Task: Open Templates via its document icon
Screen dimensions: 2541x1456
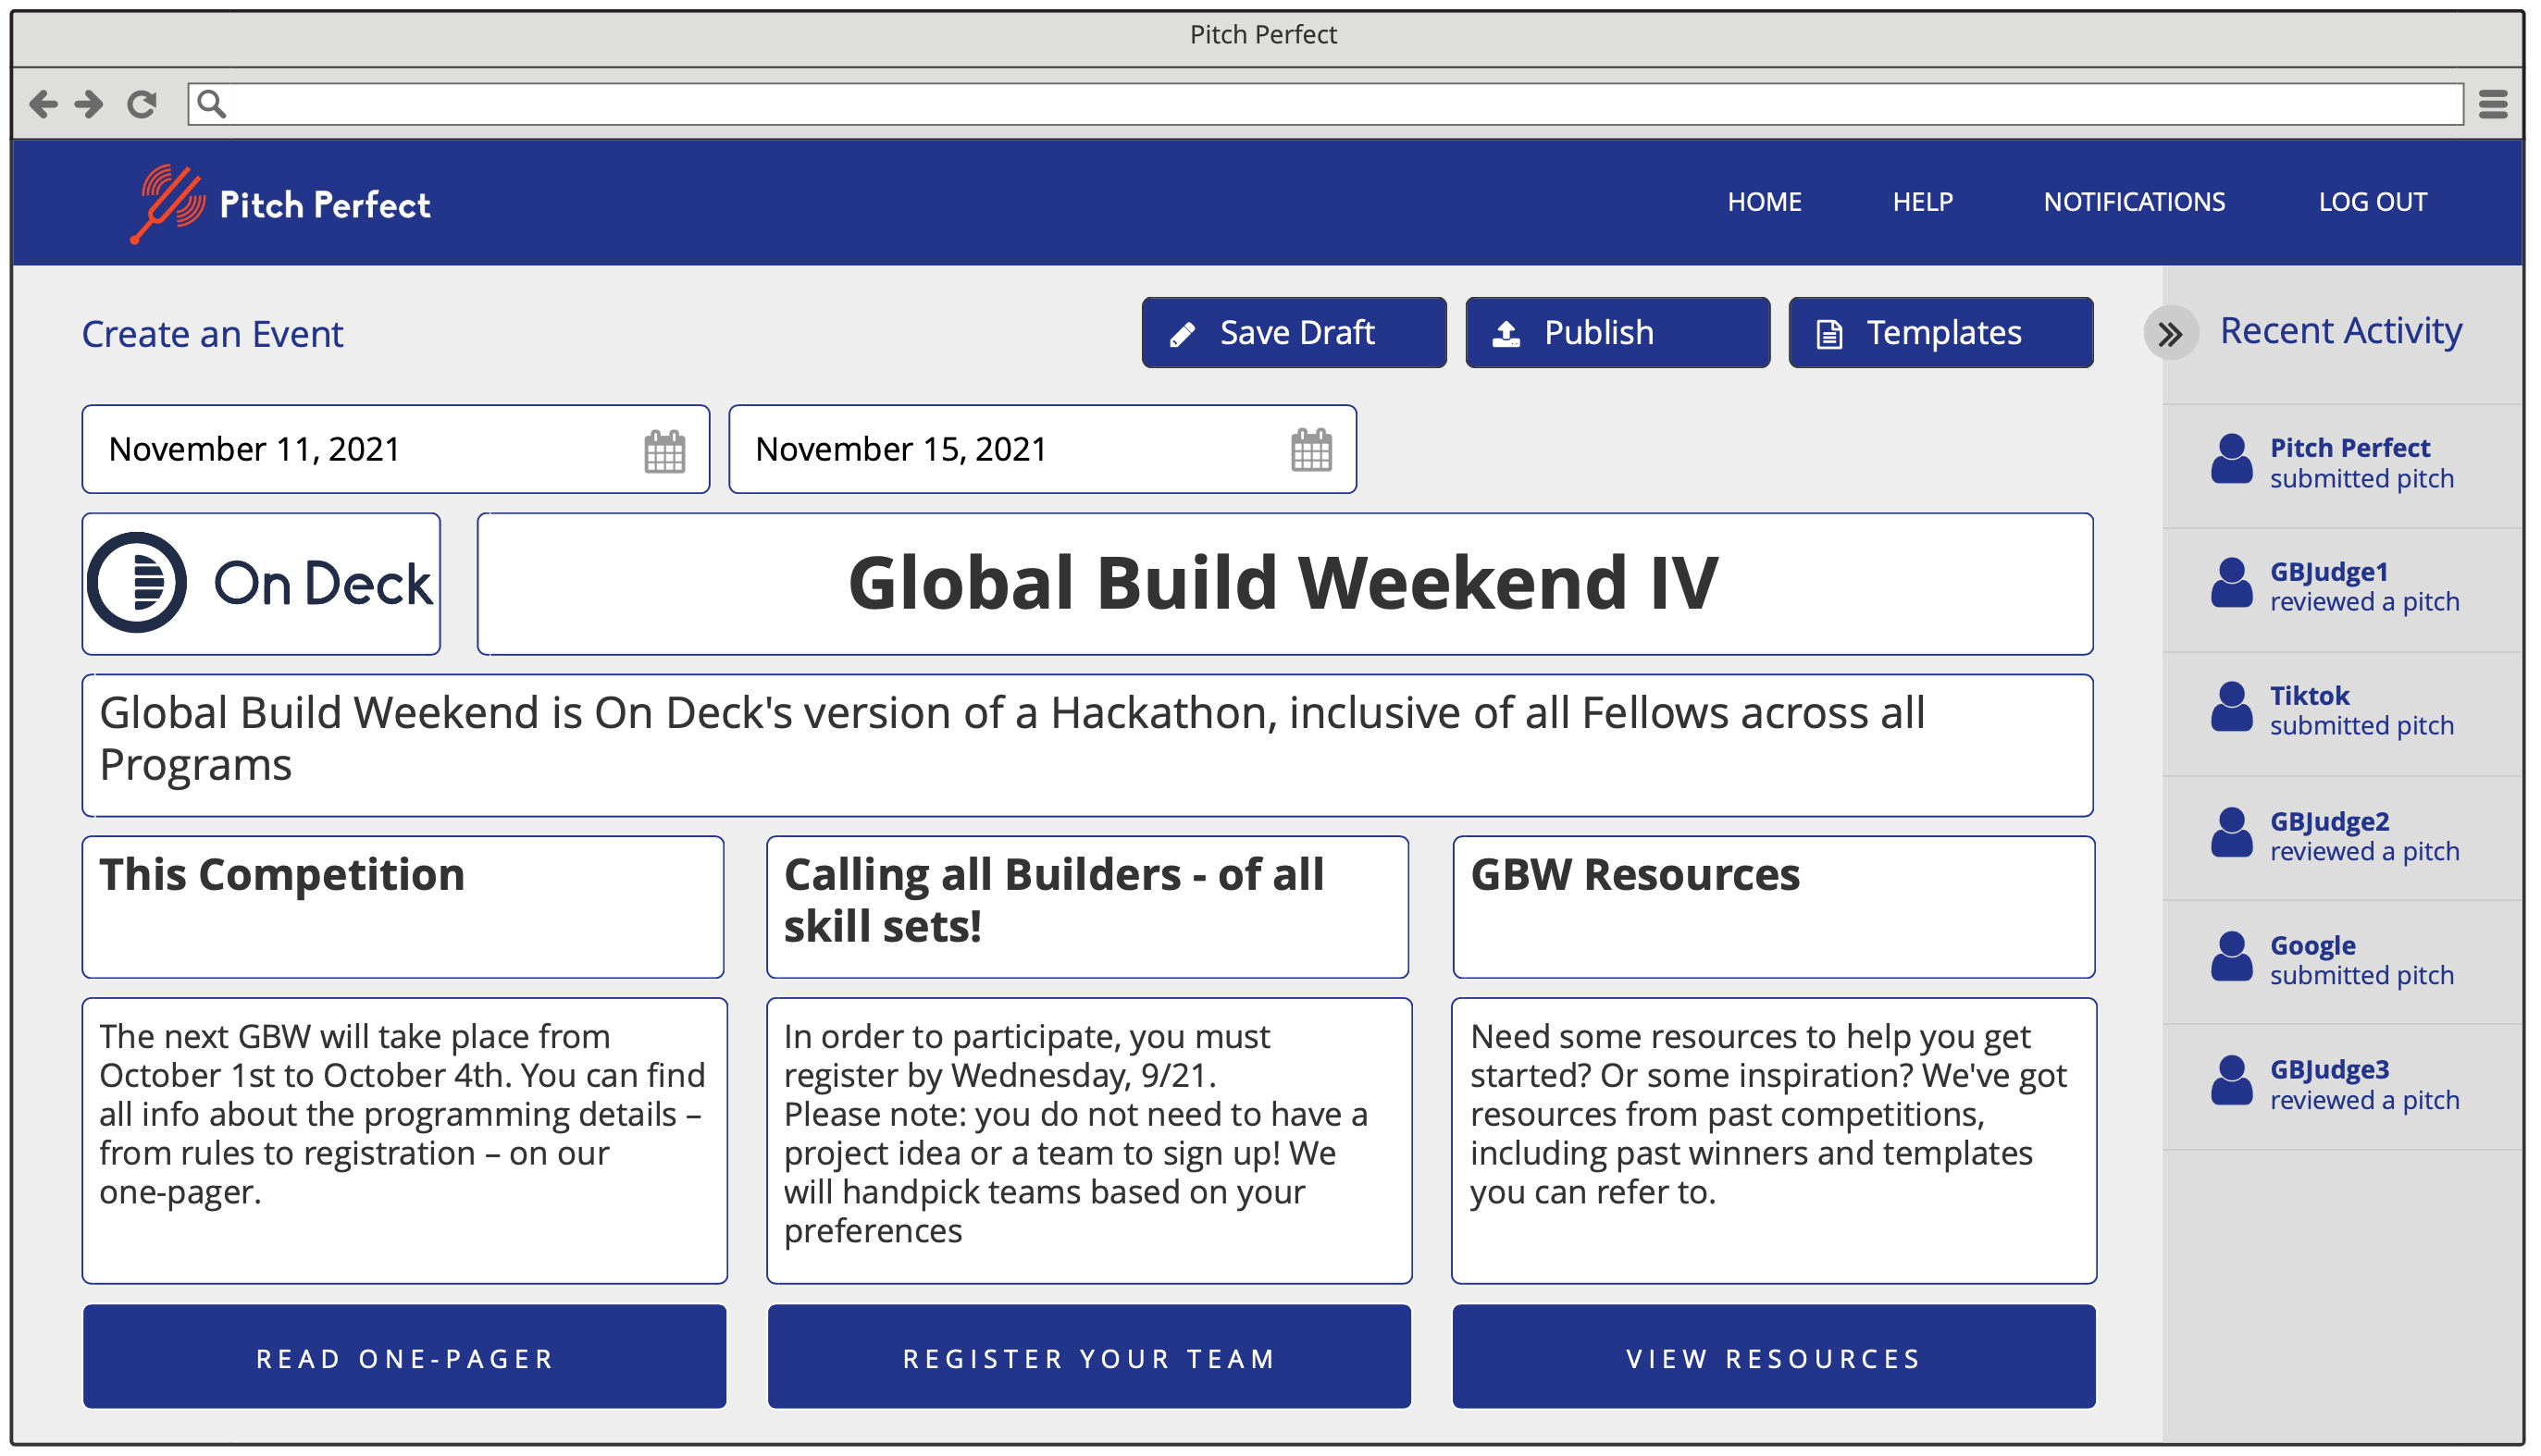Action: [1829, 332]
